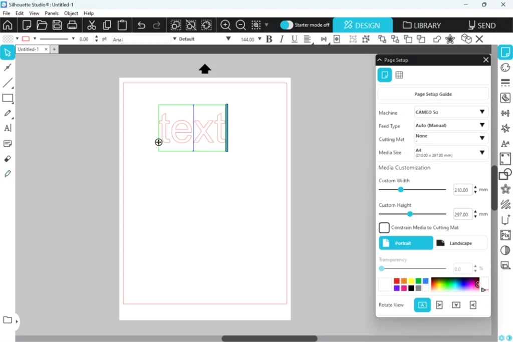The width and height of the screenshot is (513, 342).
Task: Turn off the Starter mode toggle
Action: [287, 25]
